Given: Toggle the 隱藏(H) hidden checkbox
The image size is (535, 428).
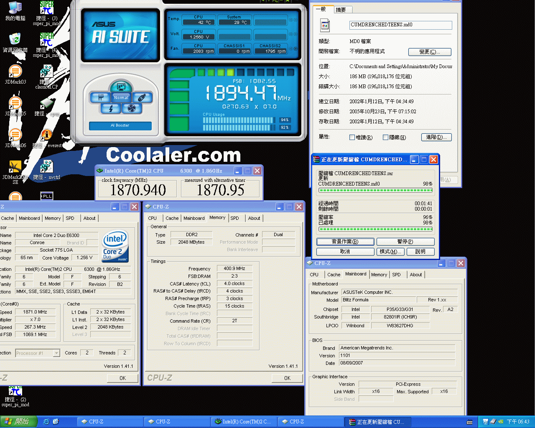Looking at the screenshot, I should point(385,137).
